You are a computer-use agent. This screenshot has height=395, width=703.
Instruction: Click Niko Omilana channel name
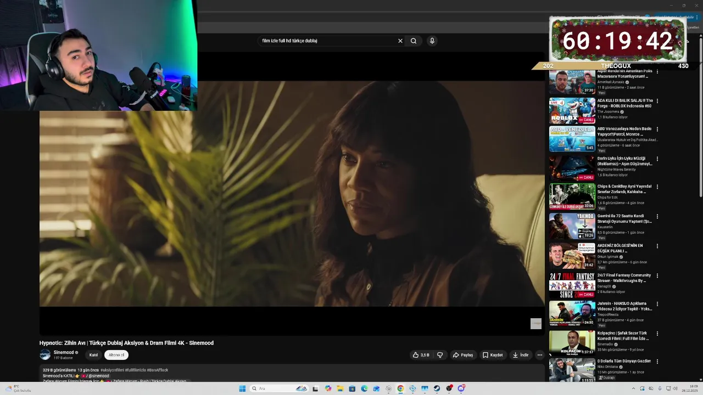coord(609,367)
